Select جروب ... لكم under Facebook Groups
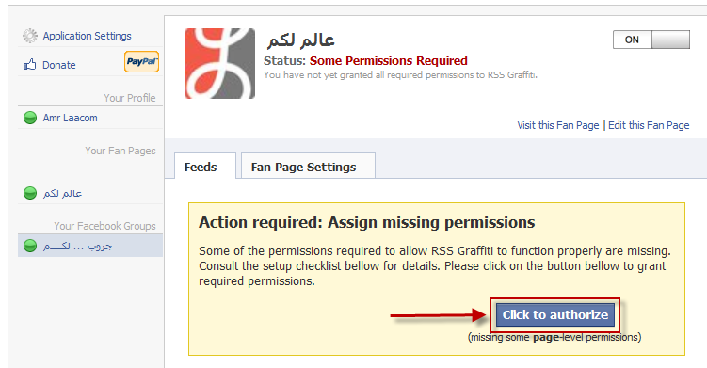 click(77, 247)
